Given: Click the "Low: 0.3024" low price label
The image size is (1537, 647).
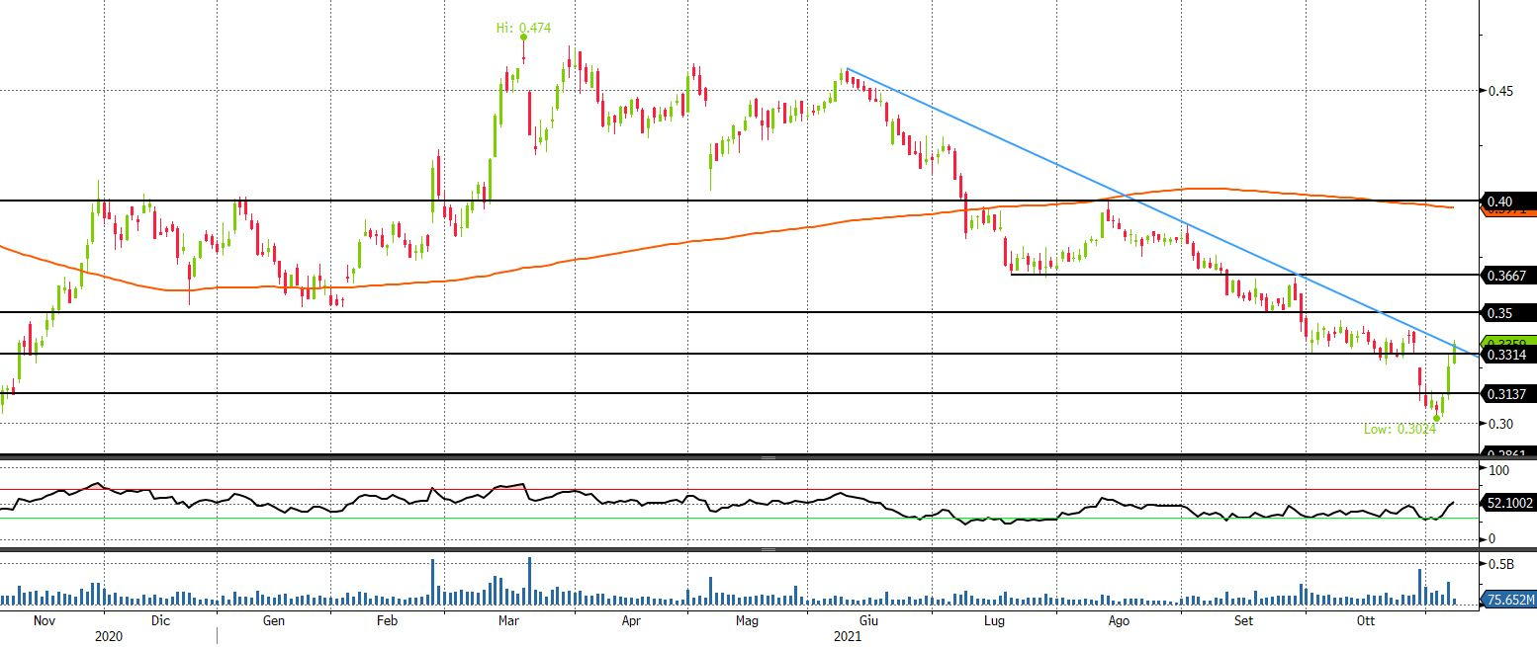Looking at the screenshot, I should pos(1400,429).
